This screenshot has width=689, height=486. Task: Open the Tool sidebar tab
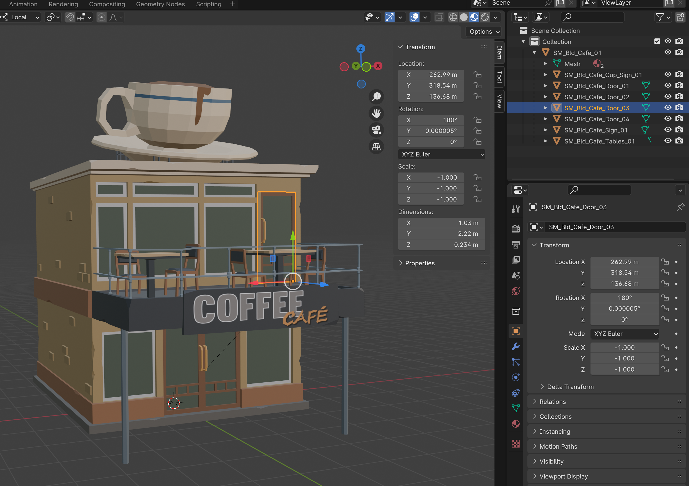pos(499,77)
